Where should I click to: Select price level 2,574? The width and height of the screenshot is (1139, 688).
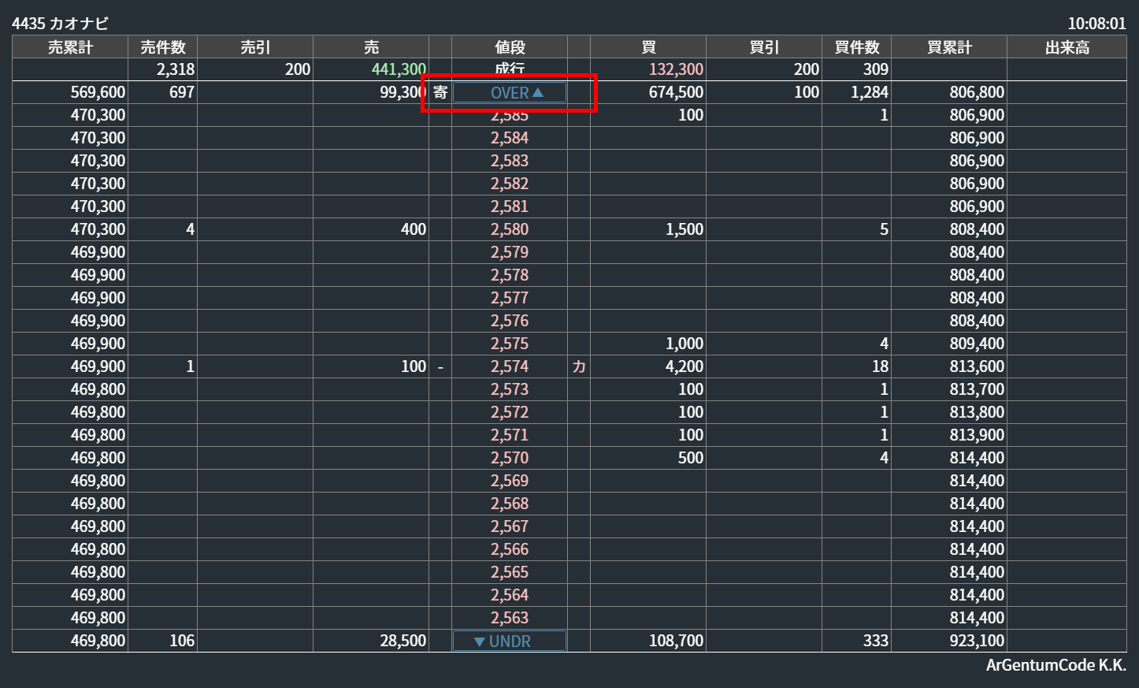[510, 366]
